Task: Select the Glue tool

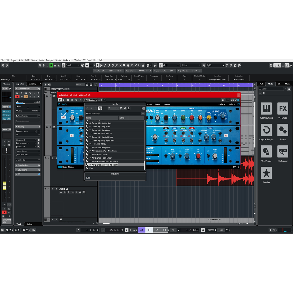Action: 117,65
